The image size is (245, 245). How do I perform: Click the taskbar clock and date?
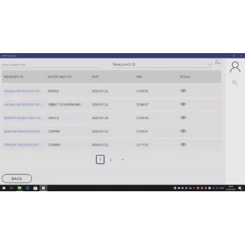point(231,188)
